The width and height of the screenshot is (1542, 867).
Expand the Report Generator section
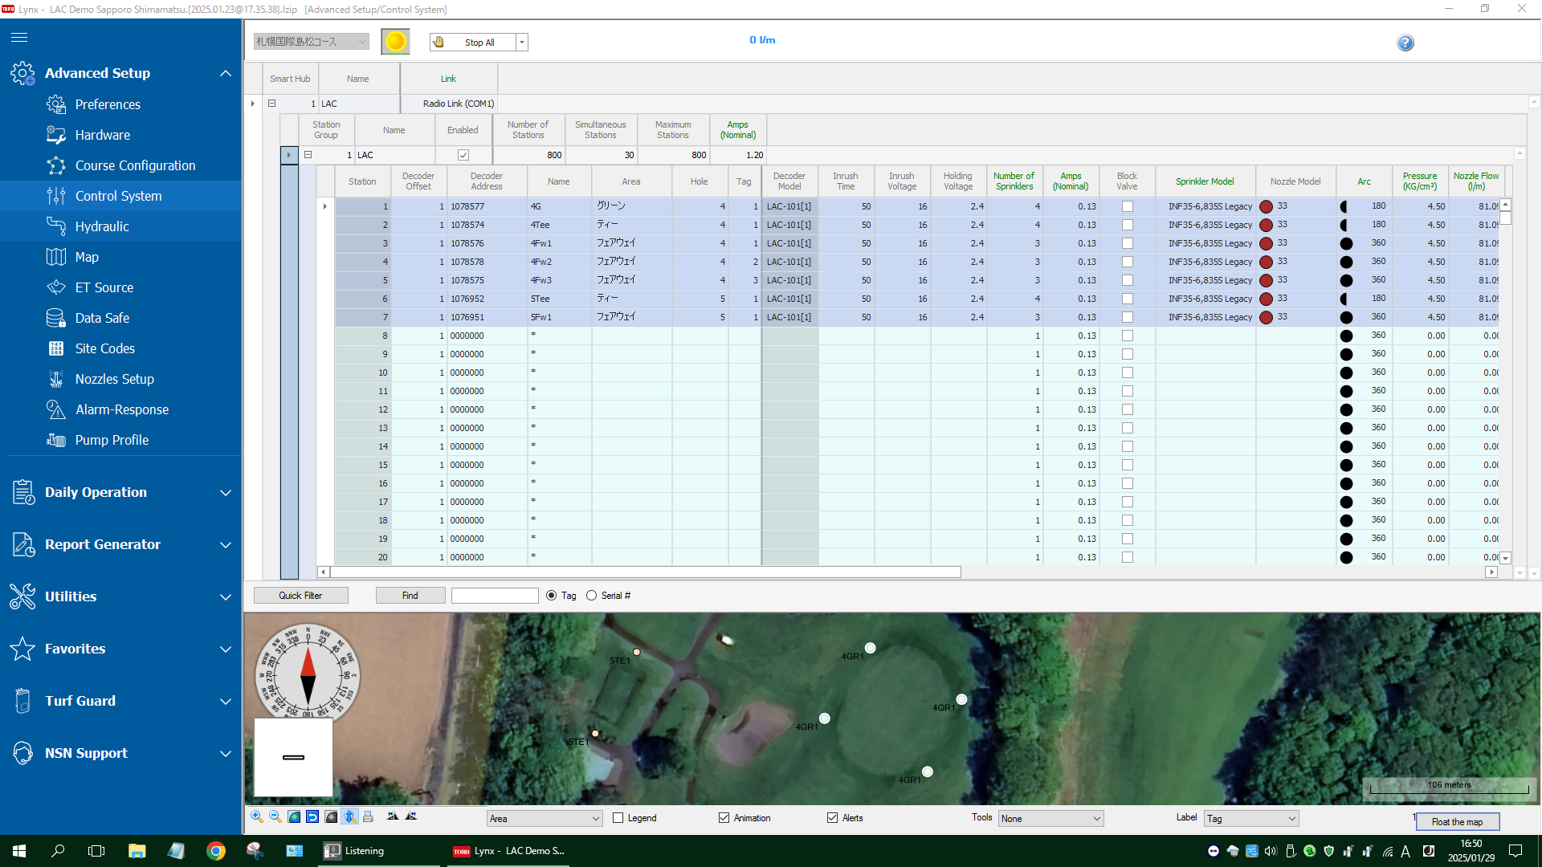pyautogui.click(x=226, y=545)
